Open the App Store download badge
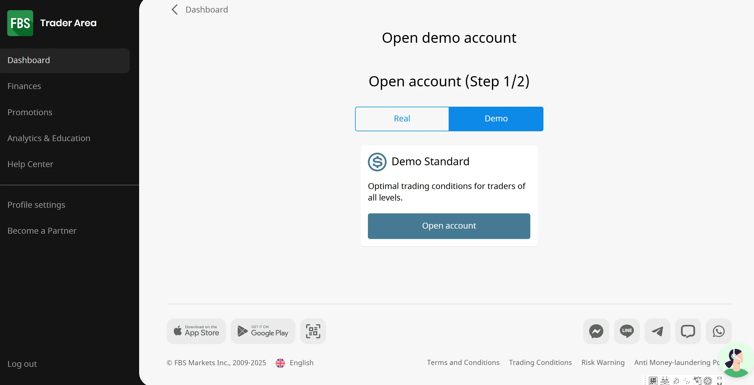Image resolution: width=754 pixels, height=385 pixels. [x=196, y=331]
